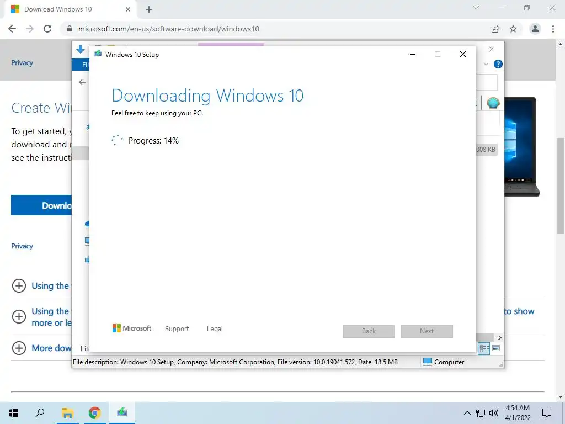This screenshot has width=565, height=424.
Task: Reload the Microsoft download page
Action: pos(47,29)
